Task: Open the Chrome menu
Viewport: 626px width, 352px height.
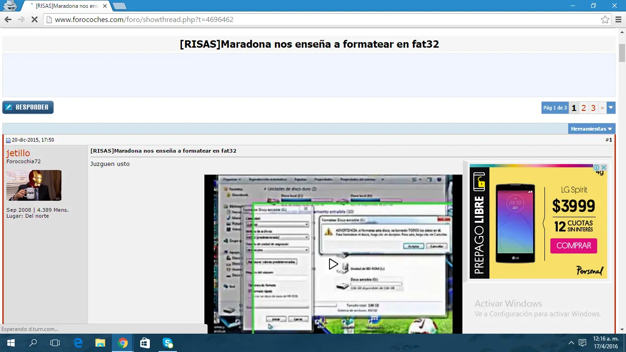Action: (x=618, y=20)
